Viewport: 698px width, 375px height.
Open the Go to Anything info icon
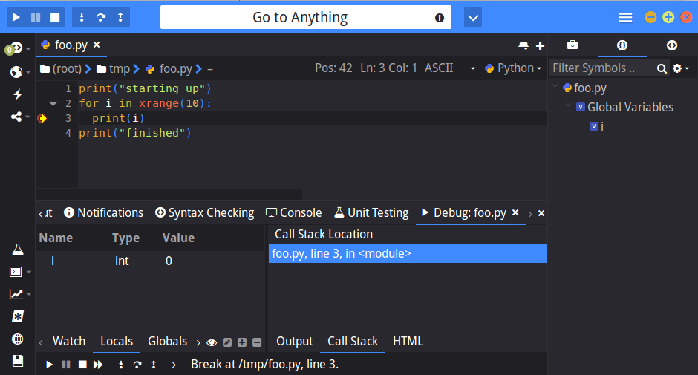[440, 18]
